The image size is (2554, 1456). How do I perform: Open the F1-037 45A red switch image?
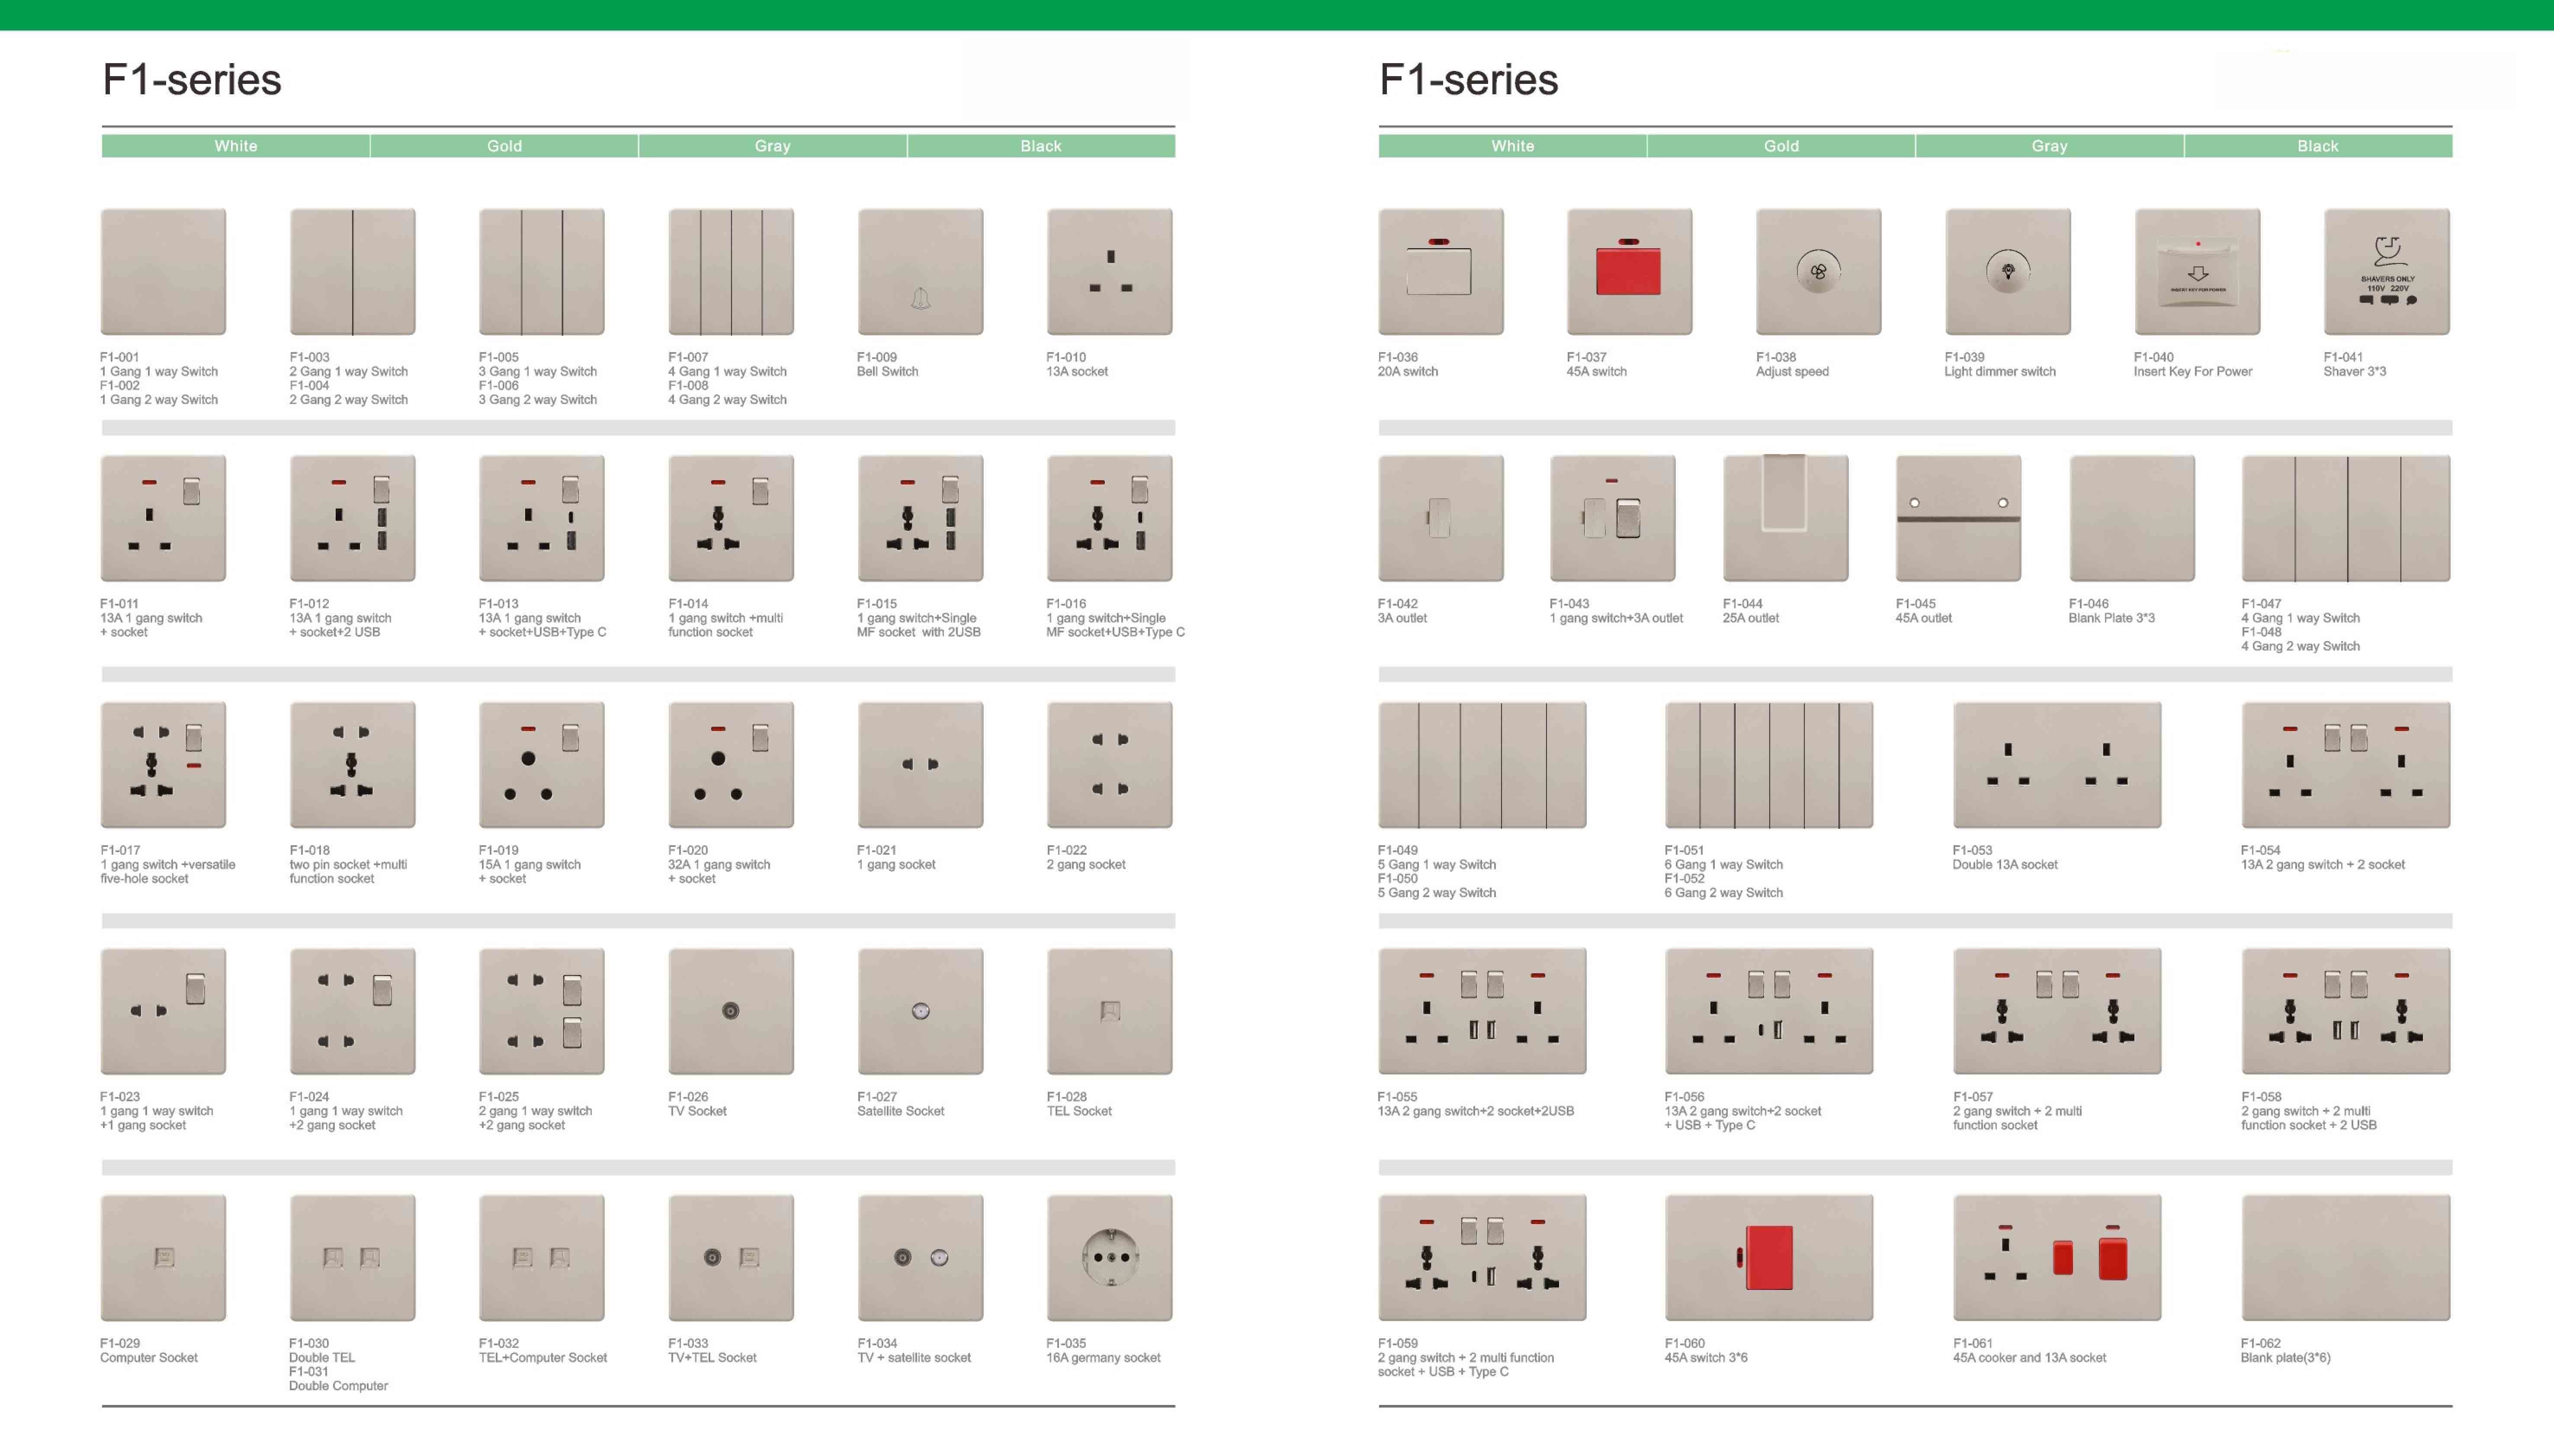[1629, 271]
